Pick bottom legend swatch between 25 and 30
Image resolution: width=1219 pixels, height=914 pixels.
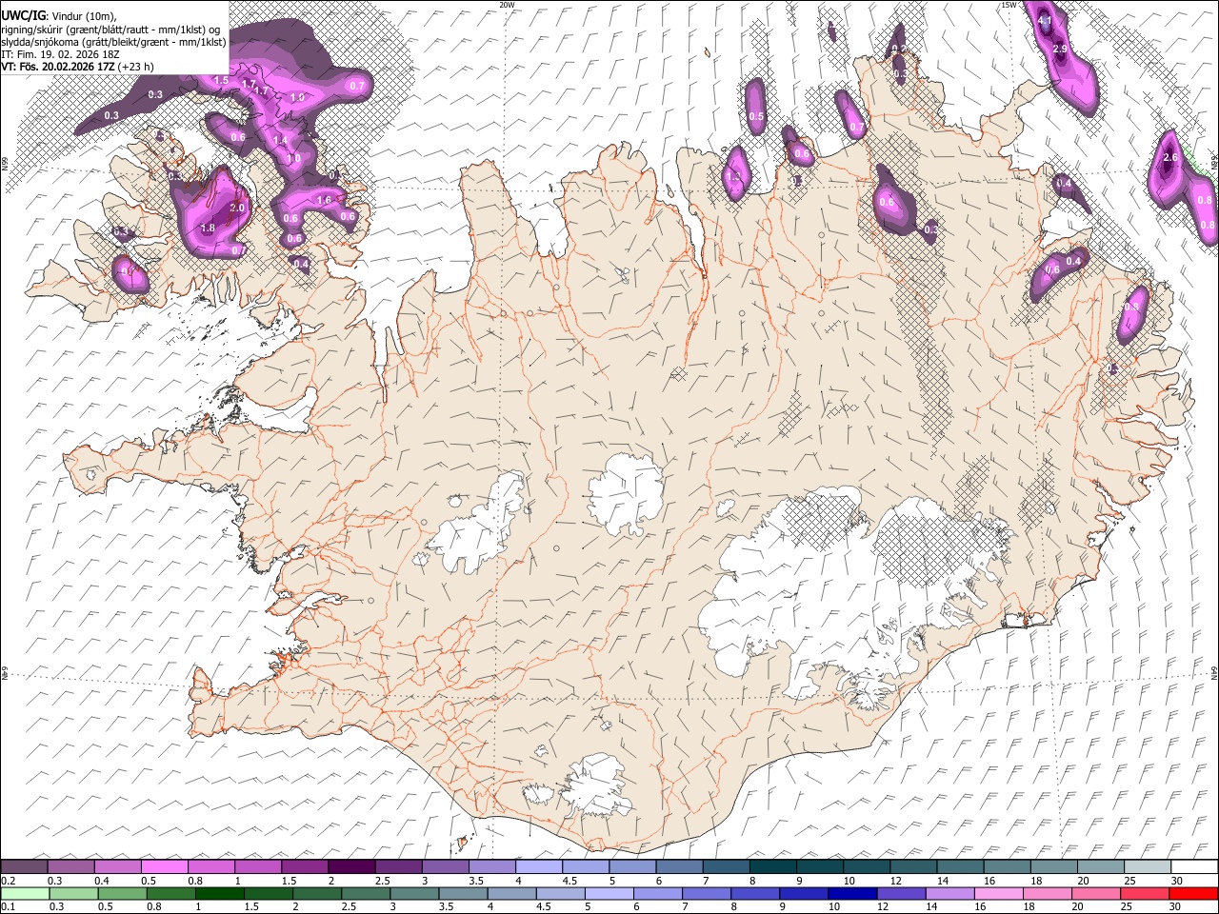coord(1145,893)
